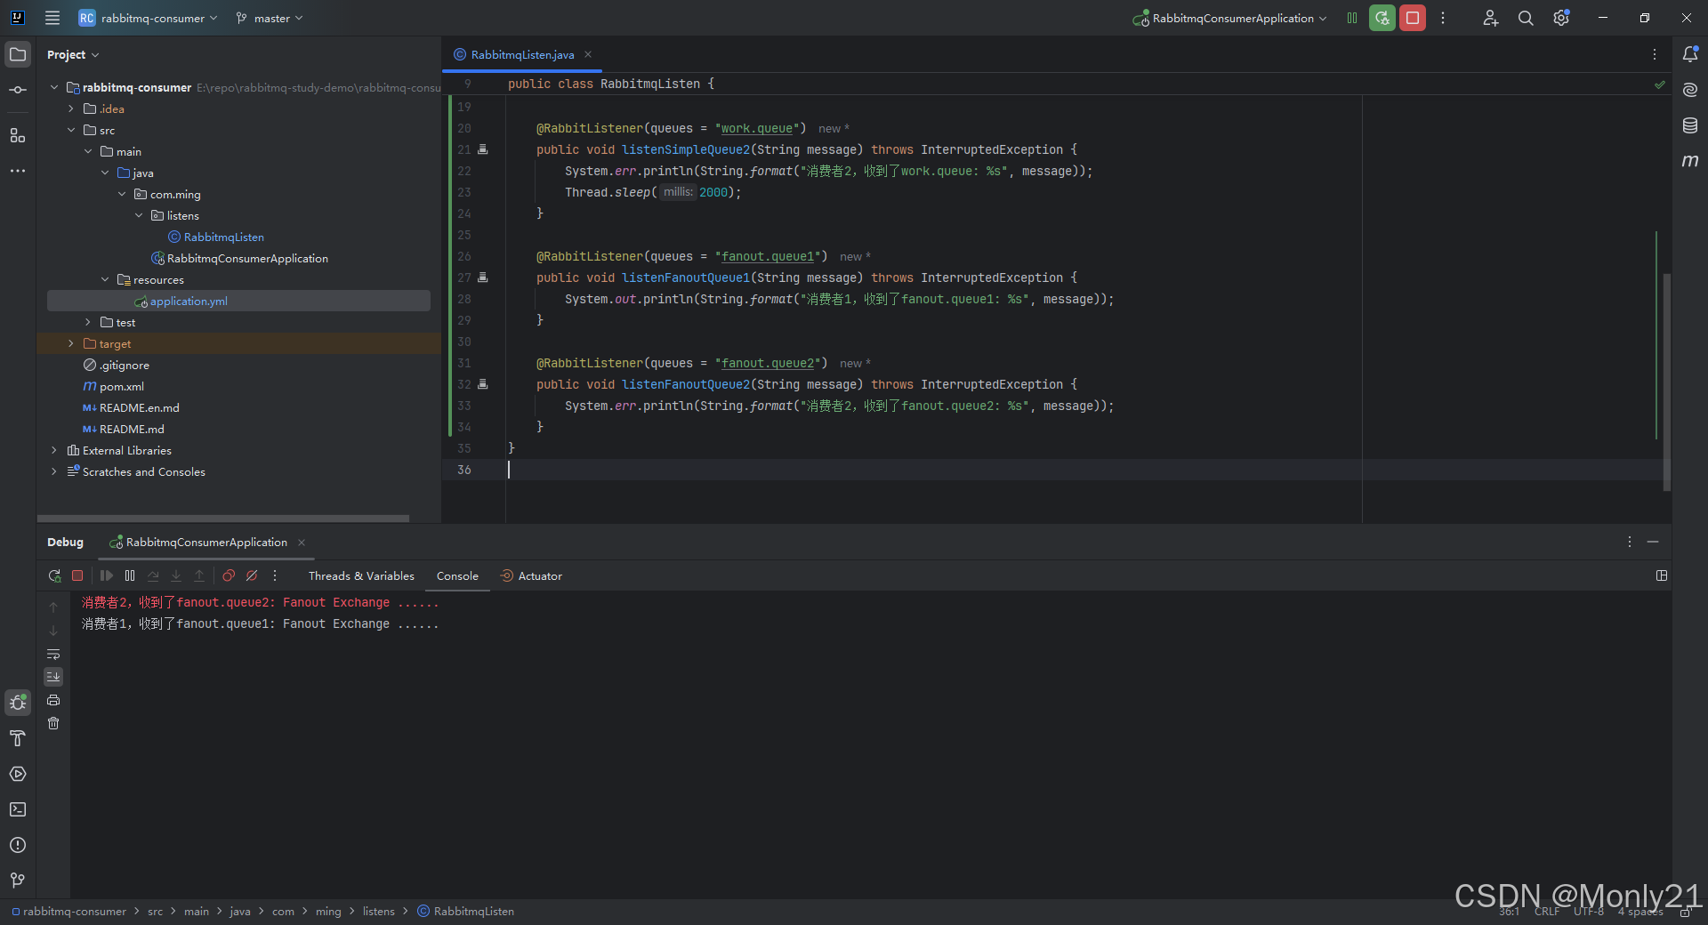
Task: Open the line 21 gutter icon for listenSimpleQueue2
Action: pyautogui.click(x=483, y=149)
